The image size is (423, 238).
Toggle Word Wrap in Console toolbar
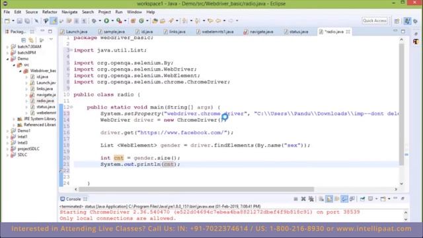336,199
